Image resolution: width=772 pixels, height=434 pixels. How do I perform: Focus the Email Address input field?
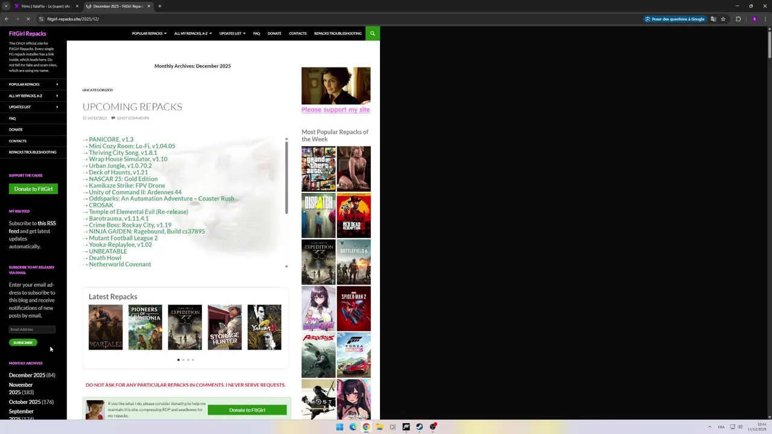(x=32, y=329)
